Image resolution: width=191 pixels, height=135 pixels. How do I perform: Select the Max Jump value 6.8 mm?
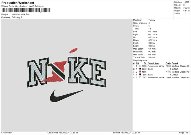pyautogui.click(x=152, y=54)
